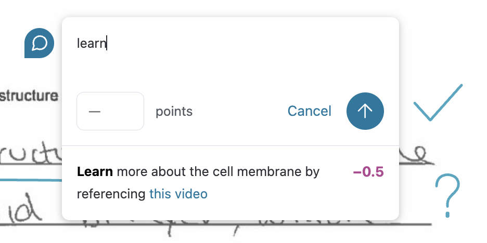The height and width of the screenshot is (243, 487).
Task: Click the bold "Learn" word in the suggestion
Action: click(95, 172)
